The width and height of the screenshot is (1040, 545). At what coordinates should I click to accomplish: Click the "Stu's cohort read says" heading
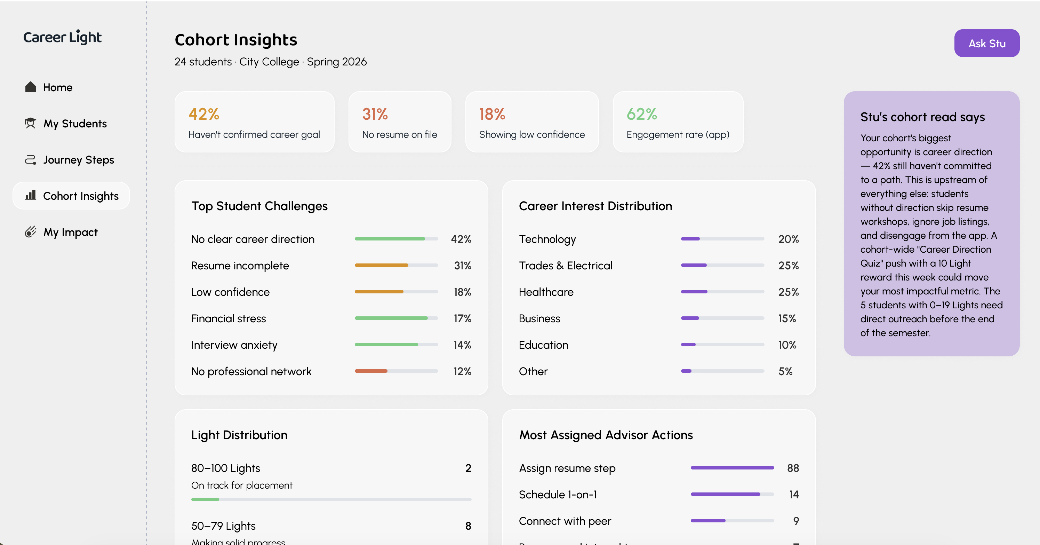coord(922,117)
